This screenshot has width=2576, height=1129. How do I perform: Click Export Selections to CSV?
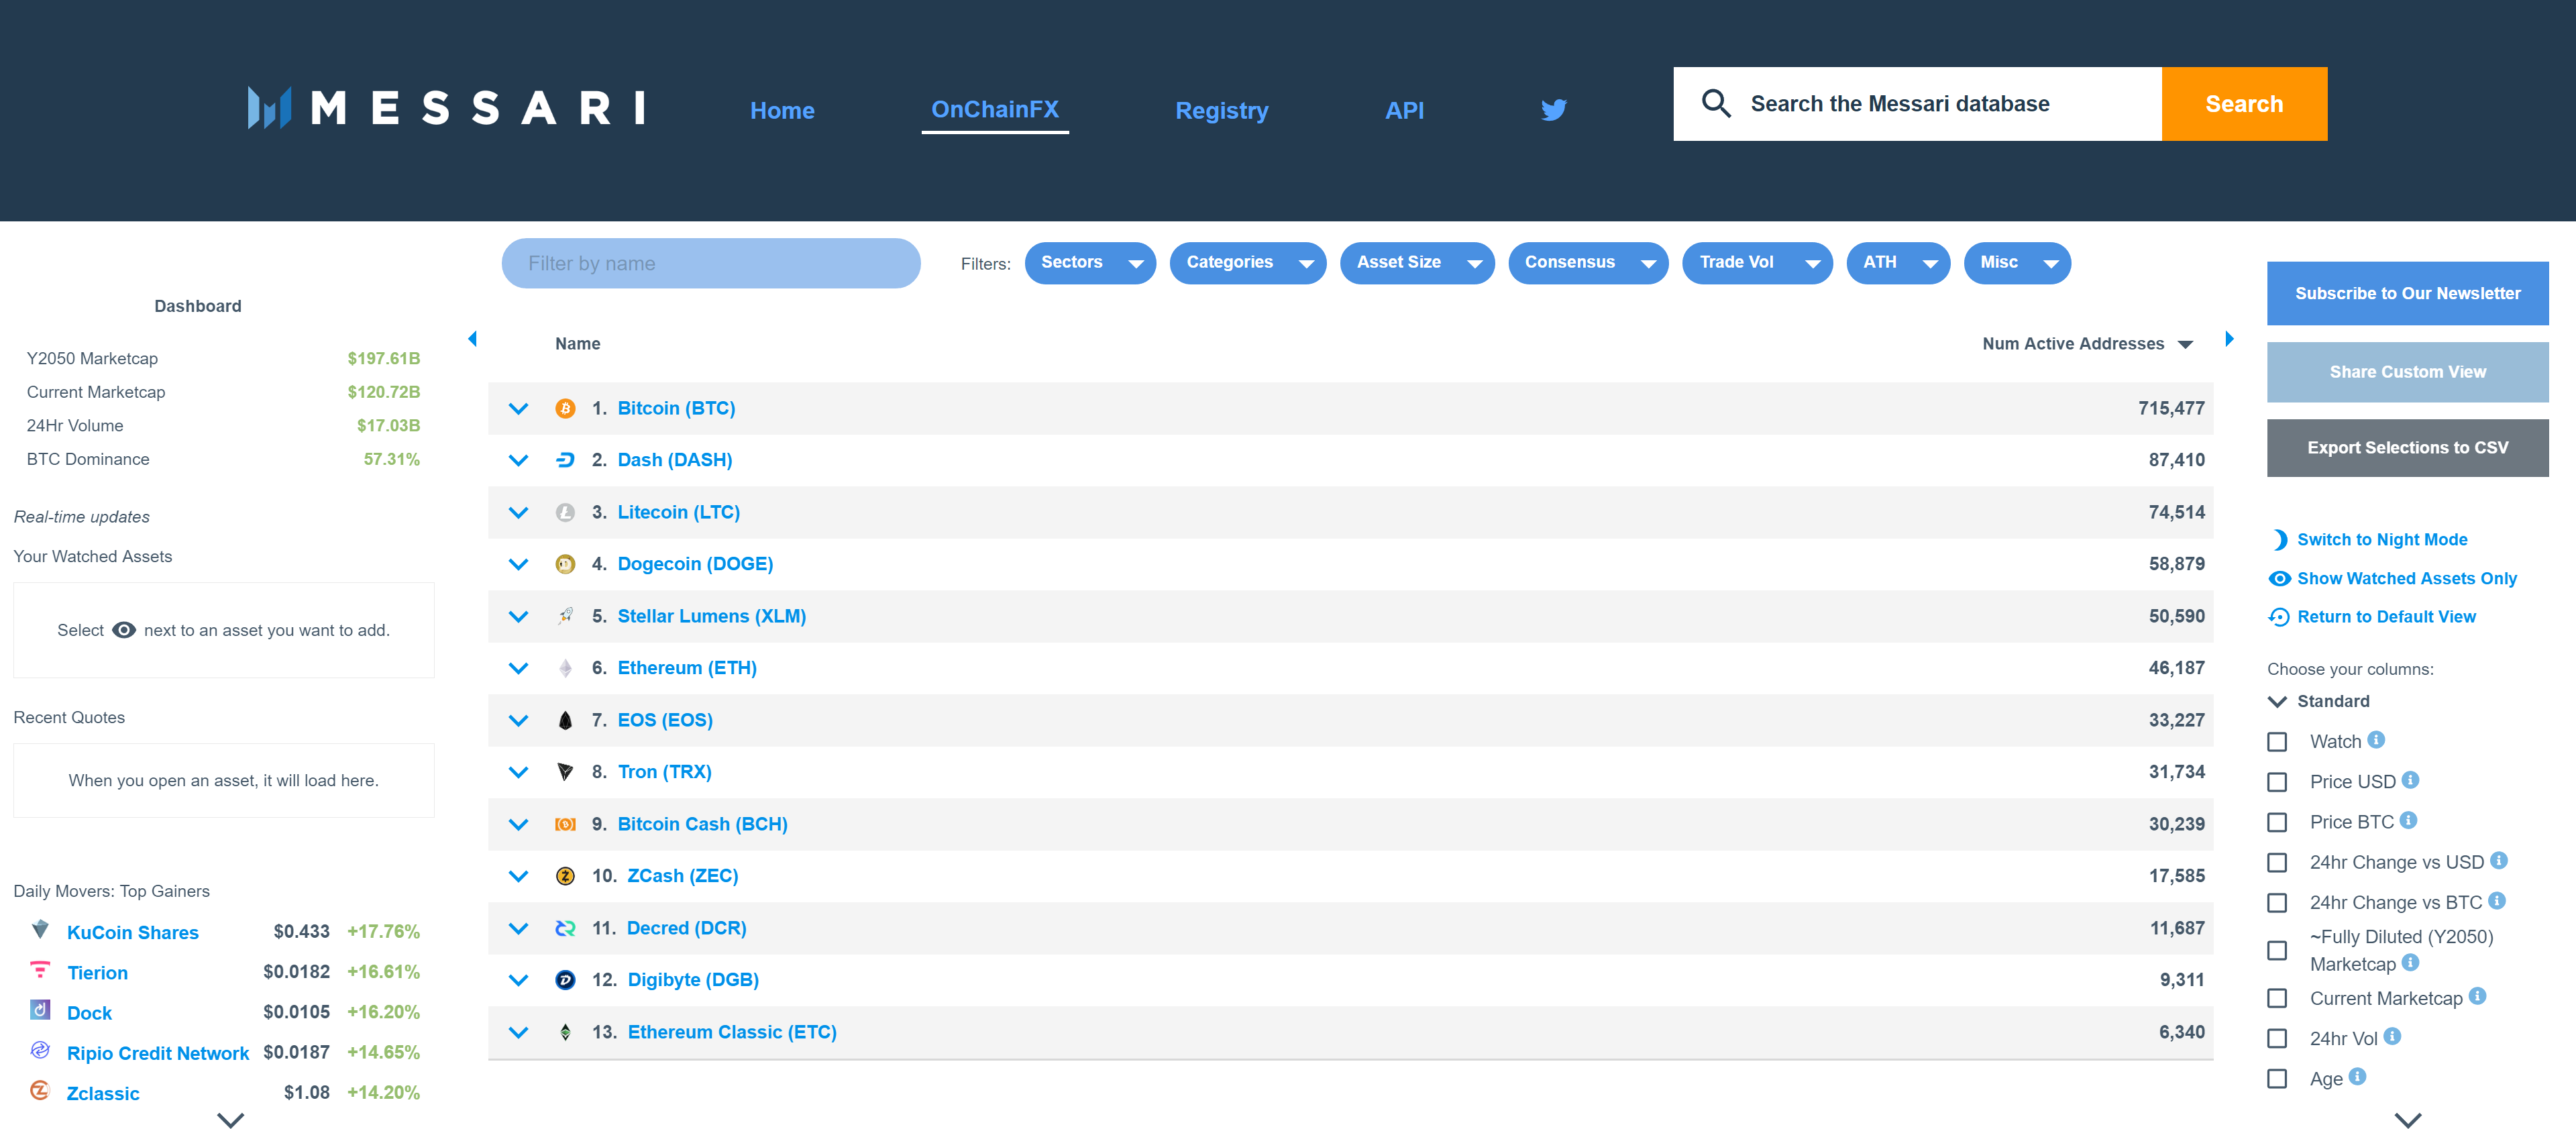(x=2407, y=447)
